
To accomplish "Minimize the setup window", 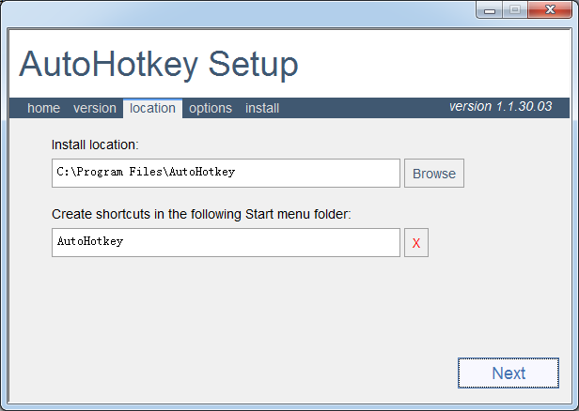I will 490,10.
